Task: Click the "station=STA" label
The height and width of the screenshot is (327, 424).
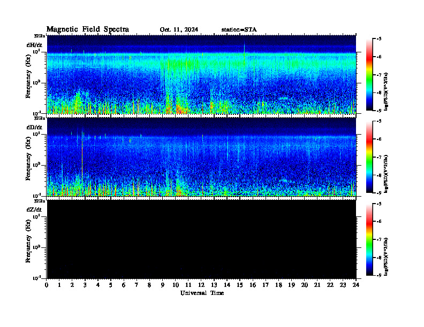Action: click(239, 30)
